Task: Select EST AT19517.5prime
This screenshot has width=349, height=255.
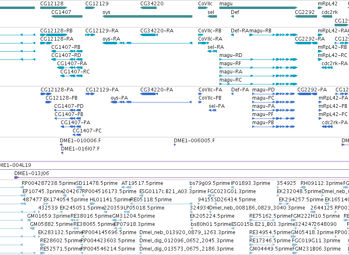Action: point(142,183)
